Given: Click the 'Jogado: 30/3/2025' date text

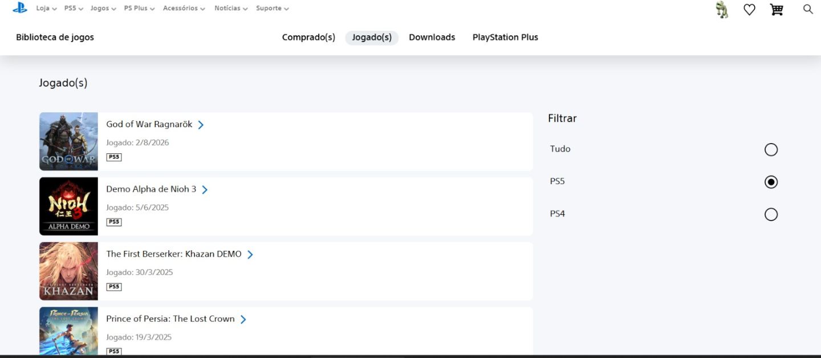Looking at the screenshot, I should [140, 272].
